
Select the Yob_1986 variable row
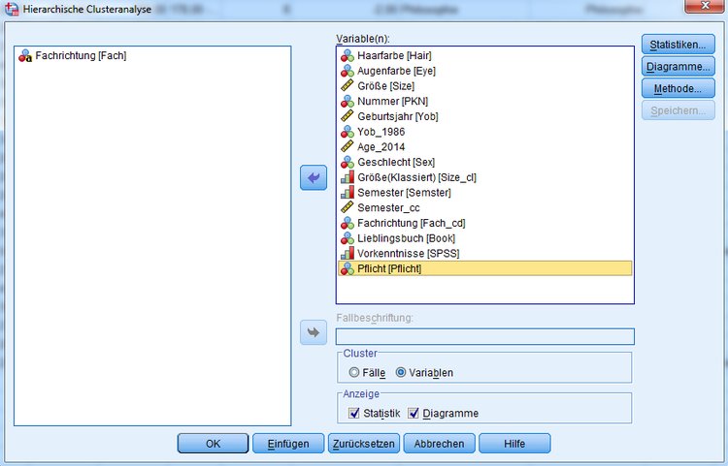(484, 132)
